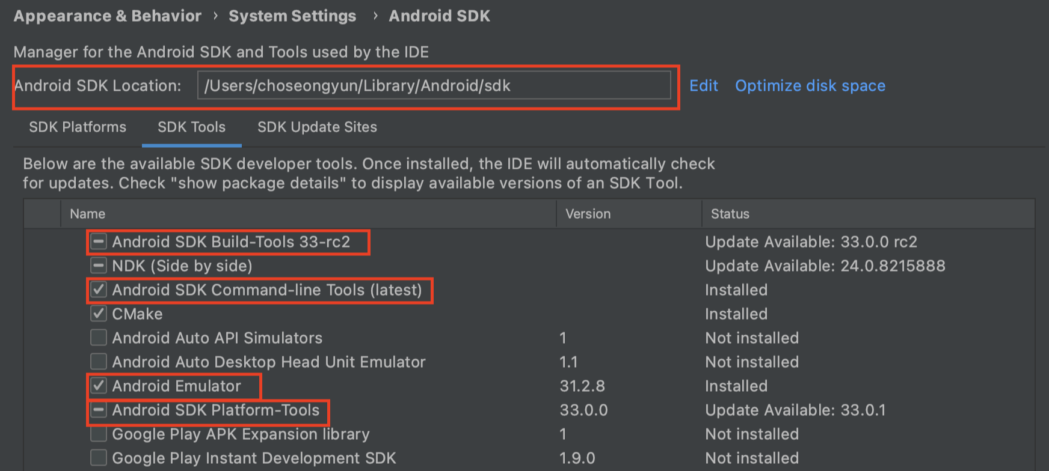Click status 'Update Available: 33.0.1'
The image size is (1049, 471).
pyautogui.click(x=796, y=410)
